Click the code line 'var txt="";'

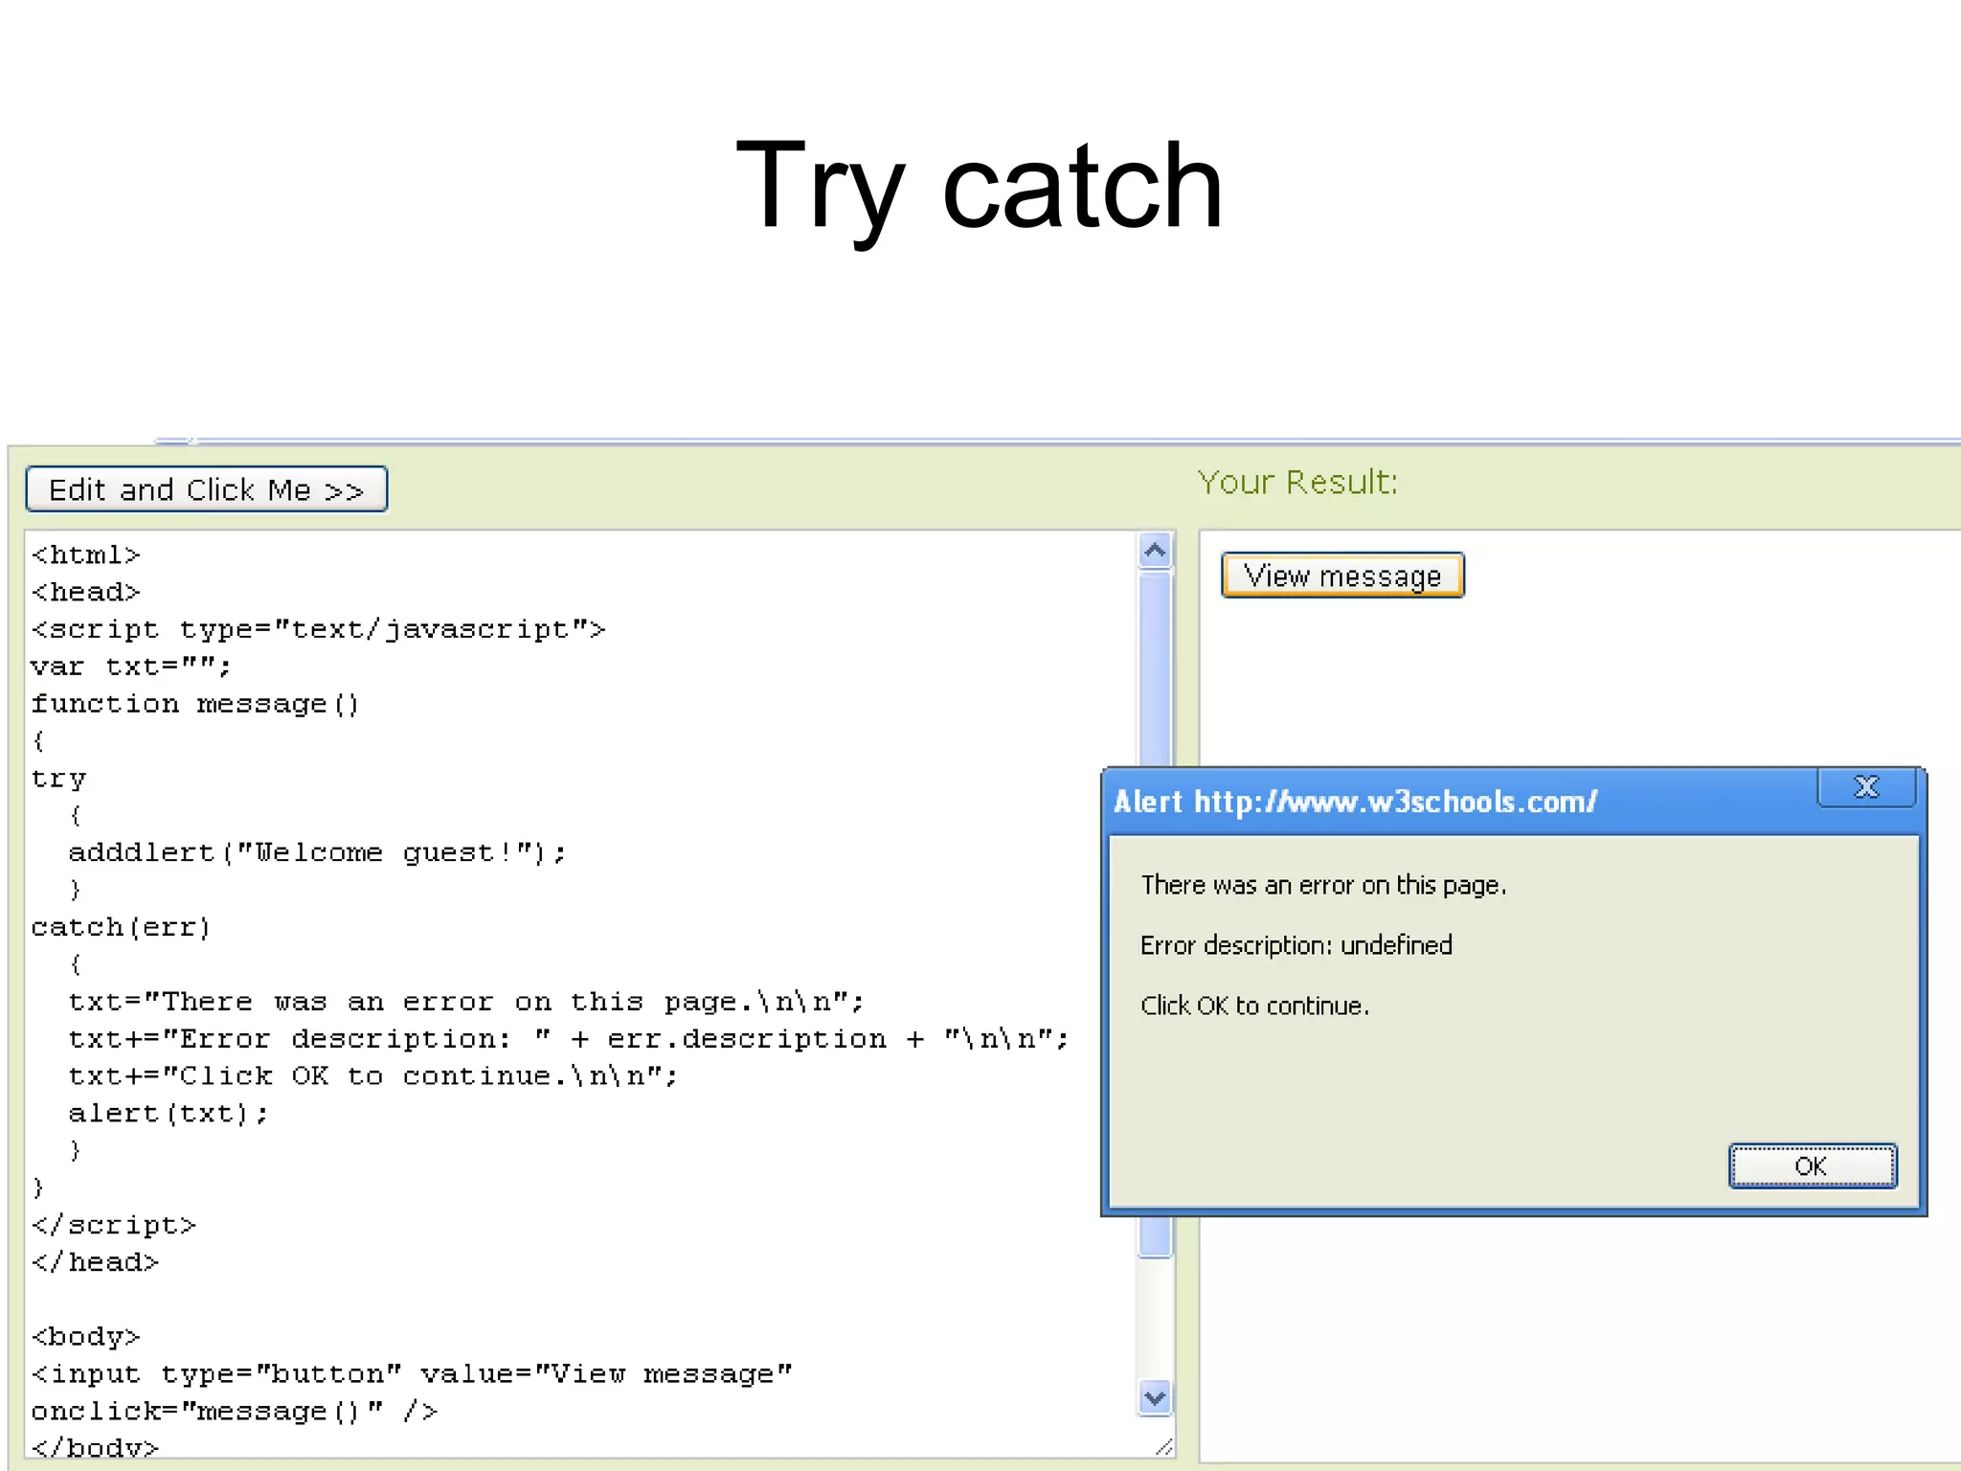click(131, 667)
